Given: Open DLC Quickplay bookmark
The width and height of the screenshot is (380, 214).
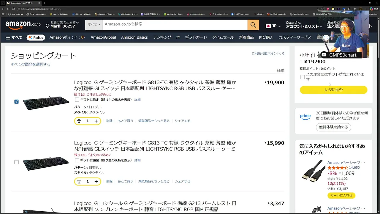Looking at the screenshot, I should point(276,14).
